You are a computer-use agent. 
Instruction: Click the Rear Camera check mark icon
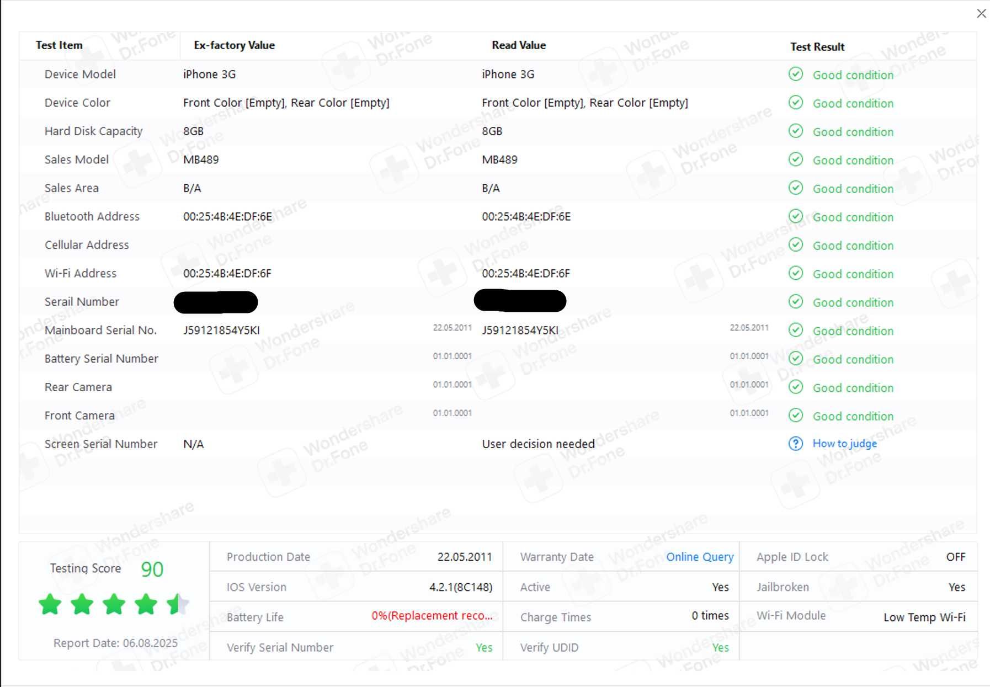click(x=796, y=387)
